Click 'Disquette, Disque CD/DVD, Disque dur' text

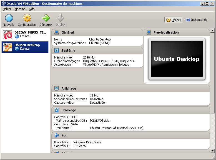[x=109, y=61]
